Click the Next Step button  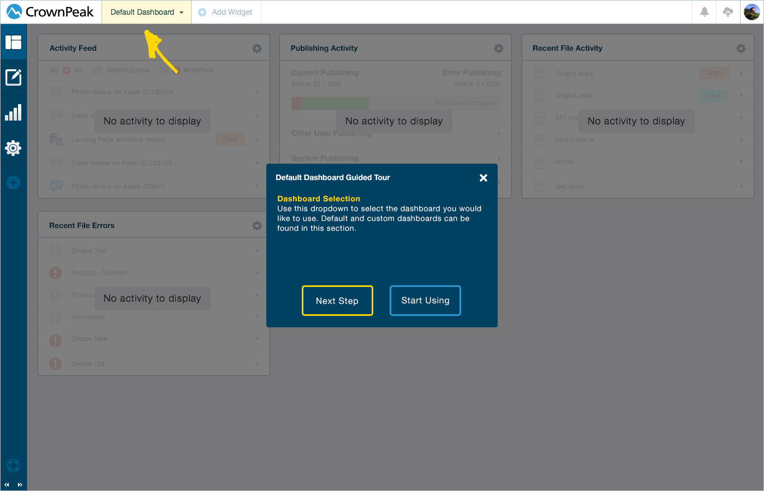337,301
